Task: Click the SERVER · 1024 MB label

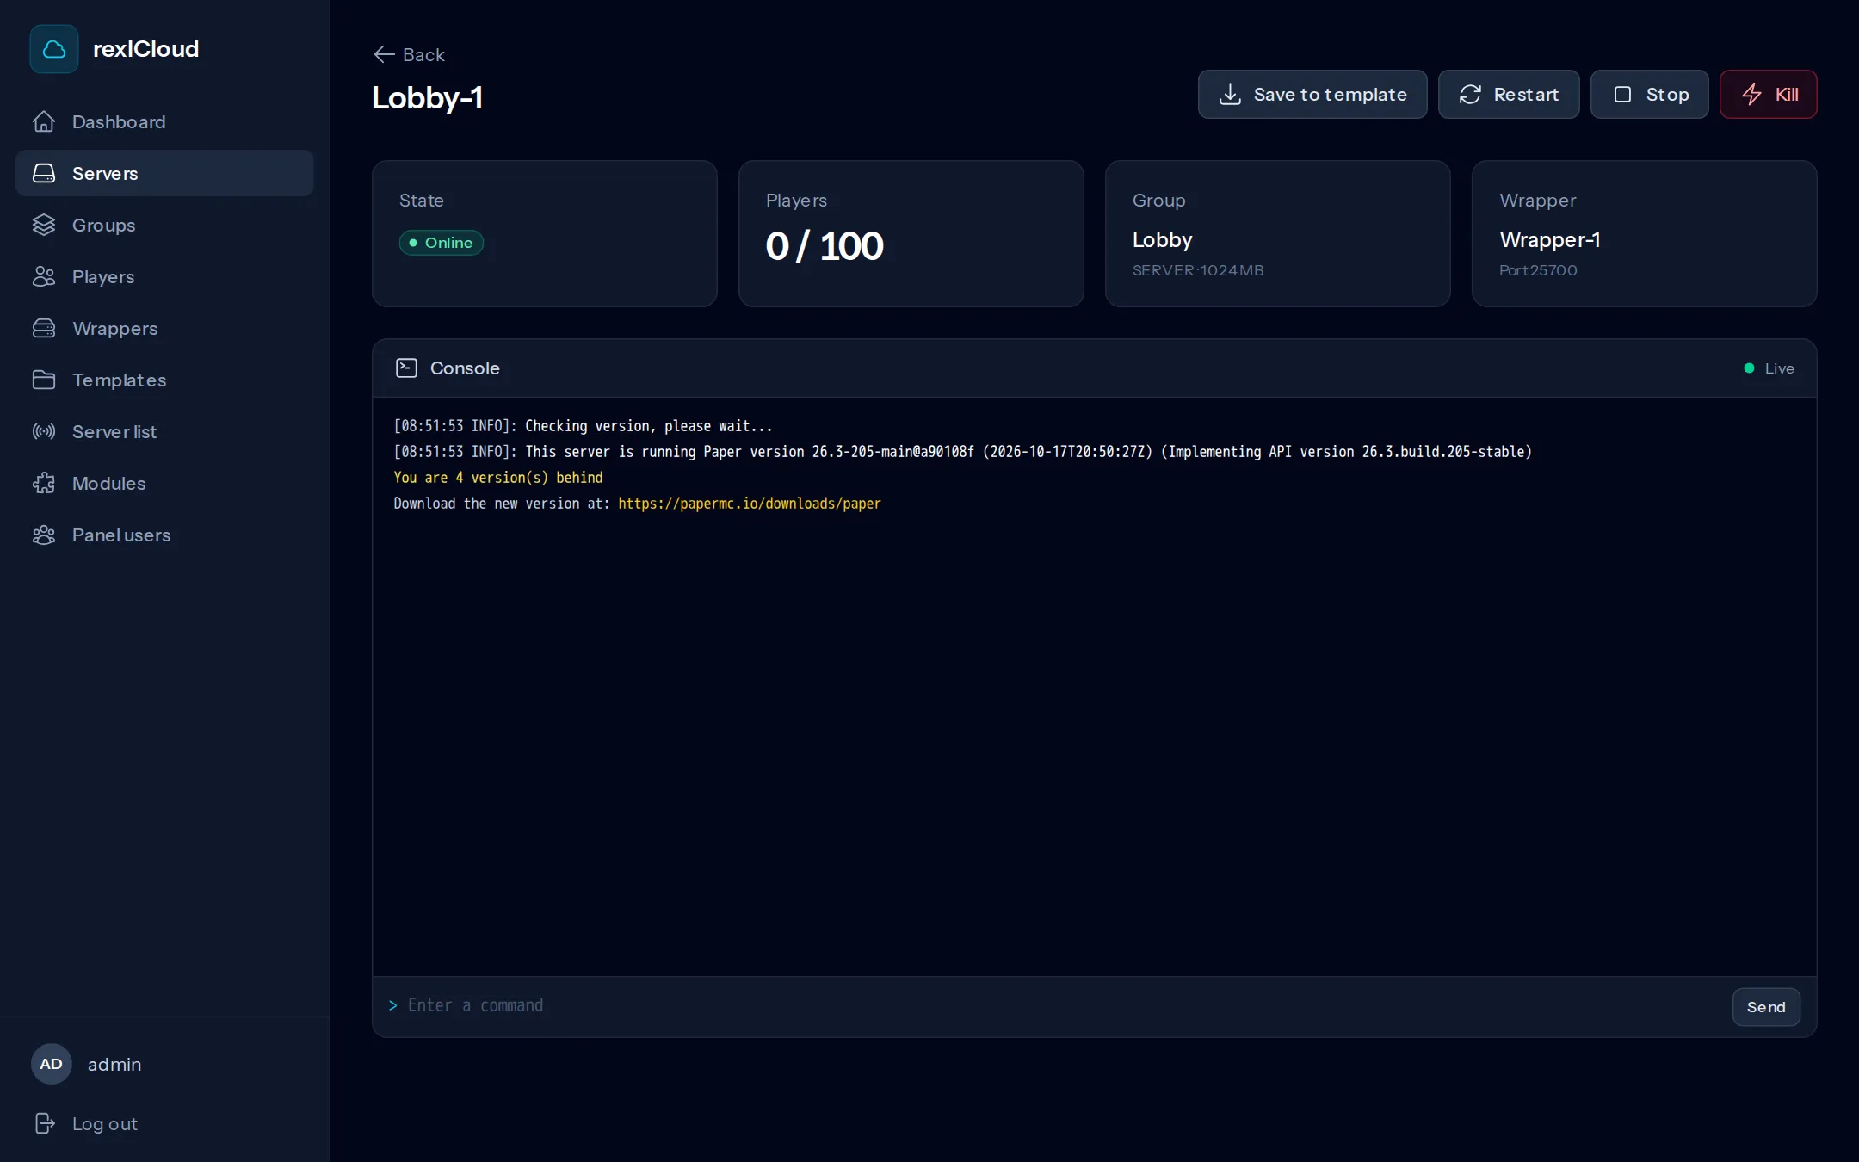Action: (1198, 270)
